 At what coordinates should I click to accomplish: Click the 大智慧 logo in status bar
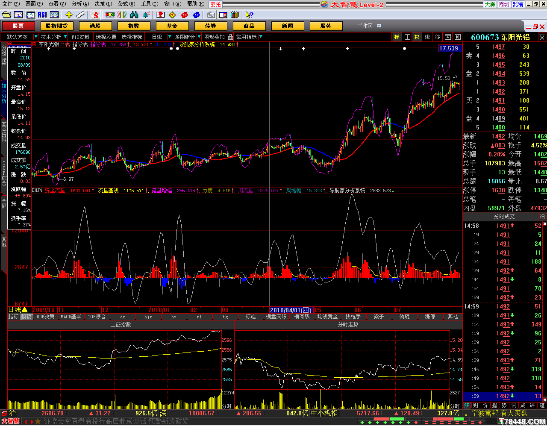10,421
